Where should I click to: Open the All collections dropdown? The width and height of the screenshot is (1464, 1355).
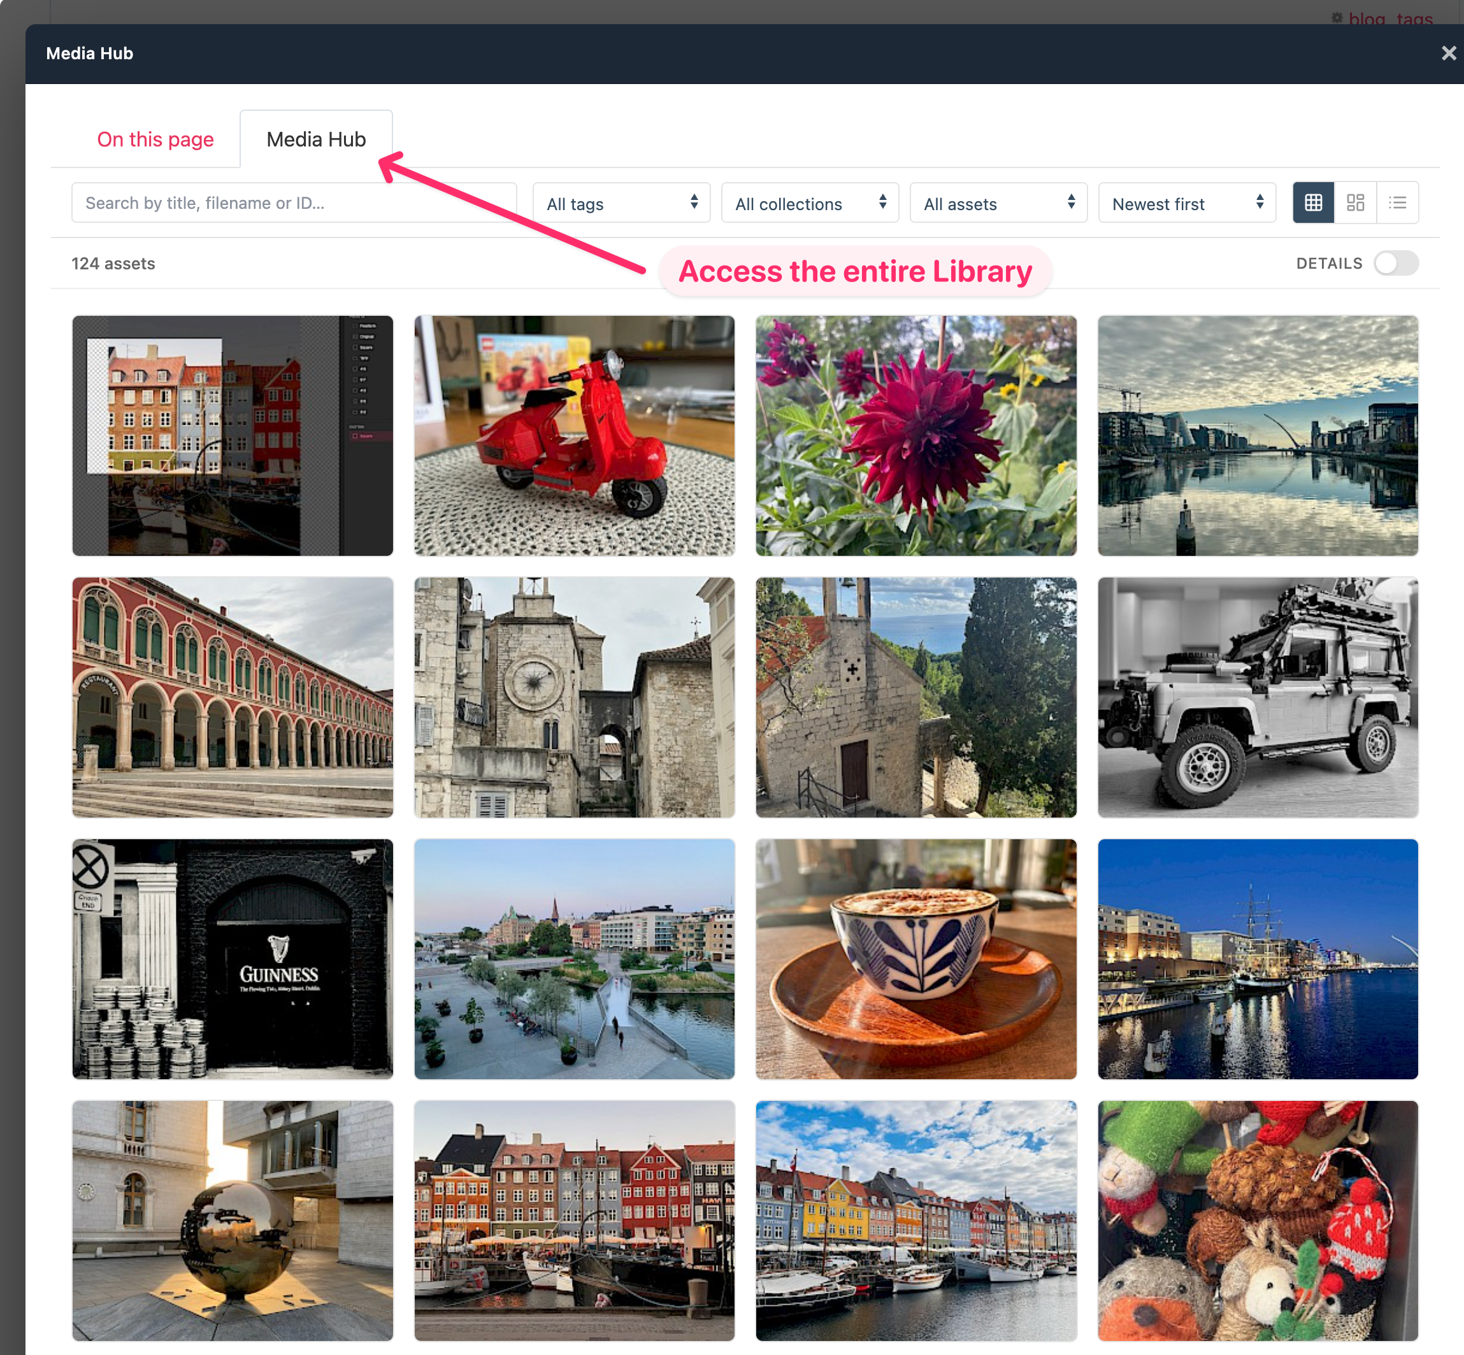(809, 203)
